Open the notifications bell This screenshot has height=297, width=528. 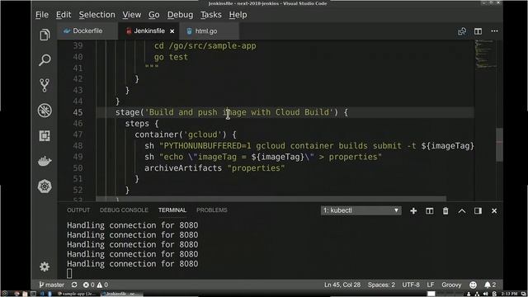tap(490, 285)
